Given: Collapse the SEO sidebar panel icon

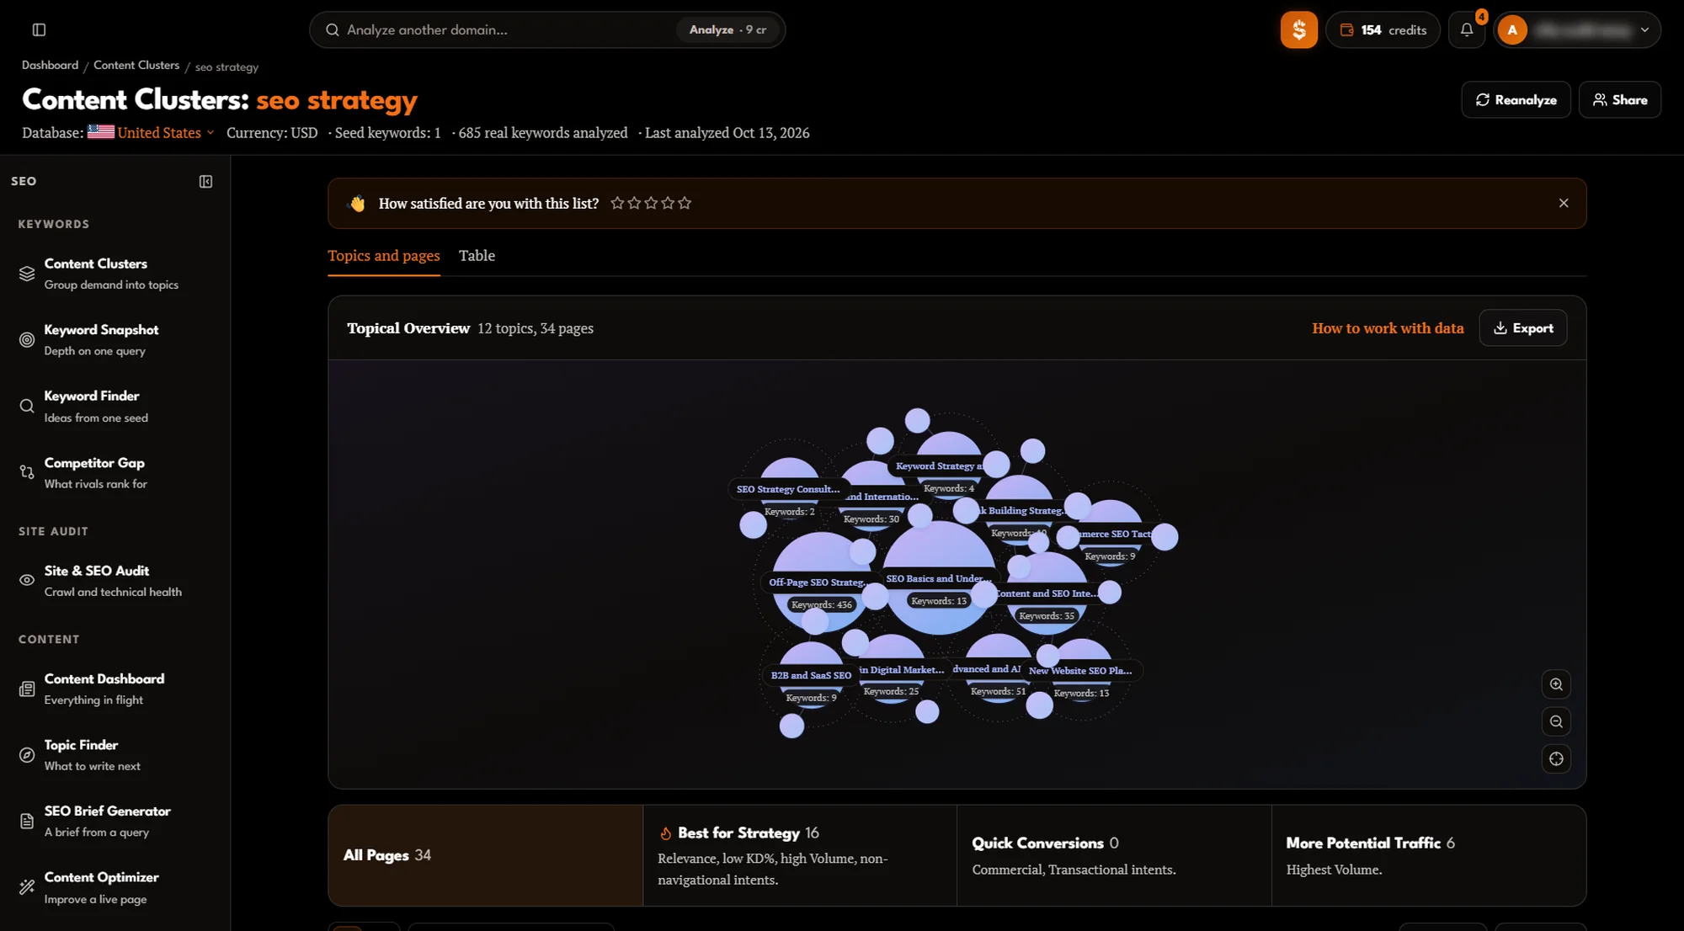Looking at the screenshot, I should pos(205,182).
